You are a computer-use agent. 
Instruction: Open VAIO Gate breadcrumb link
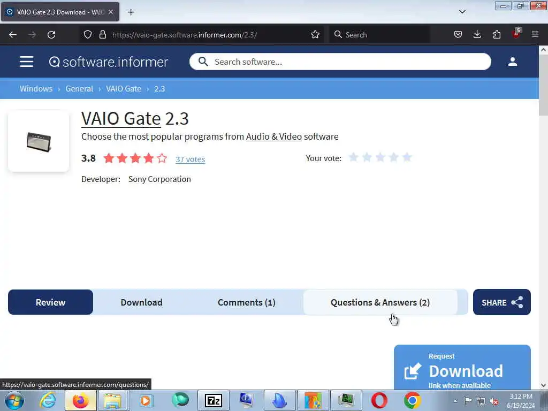tap(124, 89)
